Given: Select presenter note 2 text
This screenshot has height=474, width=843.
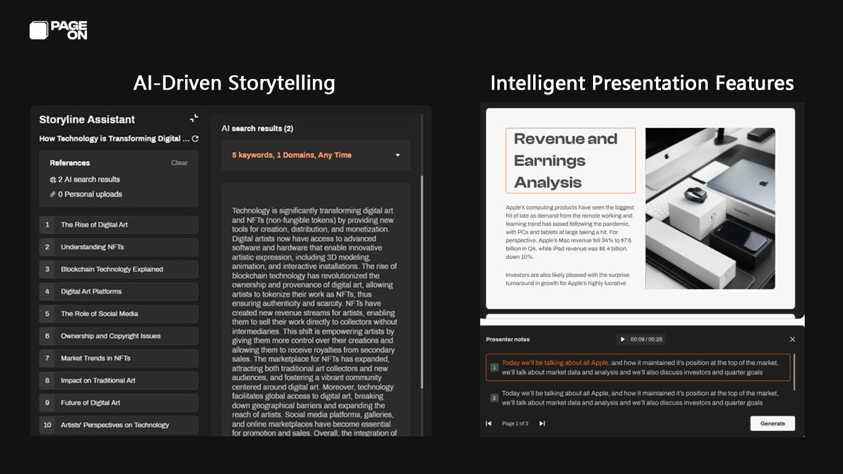Looking at the screenshot, I should coord(640,398).
